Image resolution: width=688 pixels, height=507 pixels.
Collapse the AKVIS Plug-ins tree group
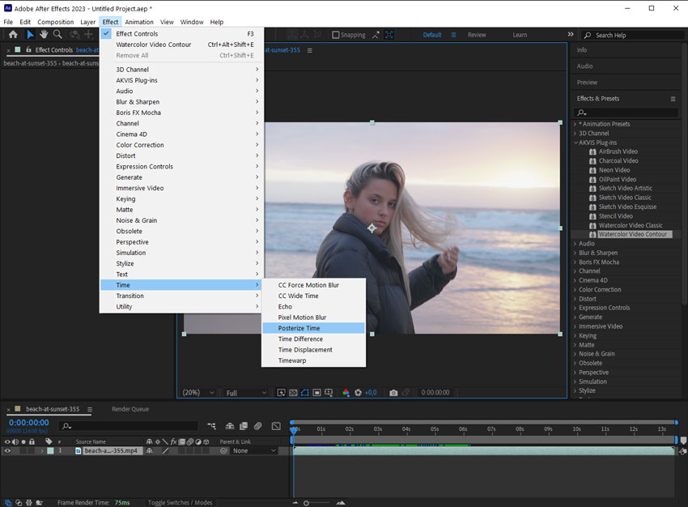coord(575,143)
